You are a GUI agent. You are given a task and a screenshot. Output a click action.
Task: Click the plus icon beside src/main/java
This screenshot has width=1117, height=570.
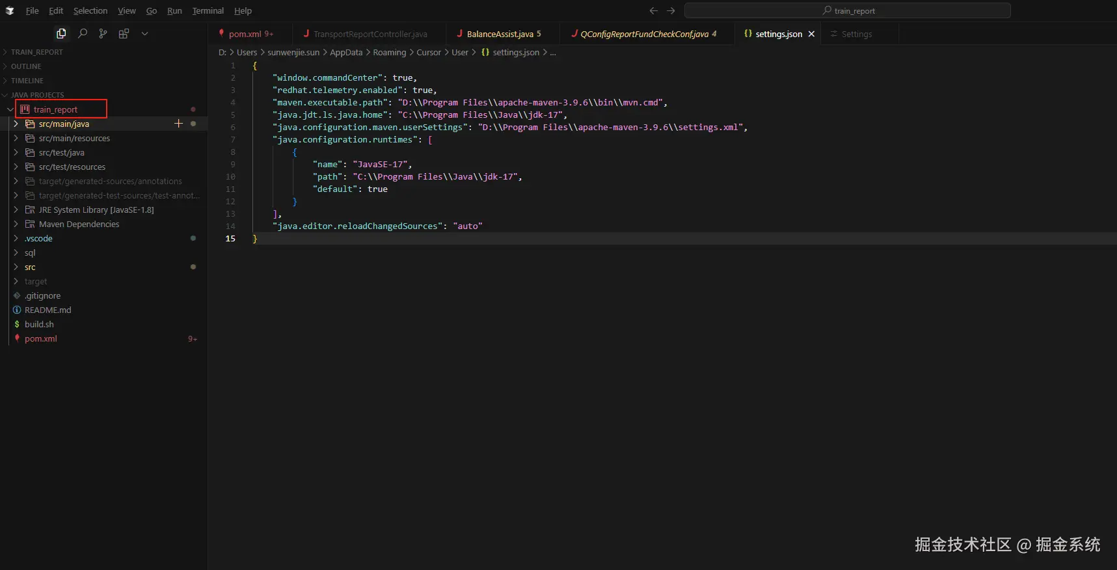(179, 124)
